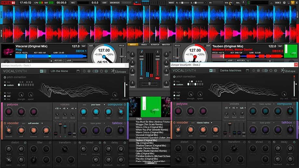The height and width of the screenshot is (168, 299).
Task: Open help icon in Deck 2 VocalSynth
Action: 275,71
